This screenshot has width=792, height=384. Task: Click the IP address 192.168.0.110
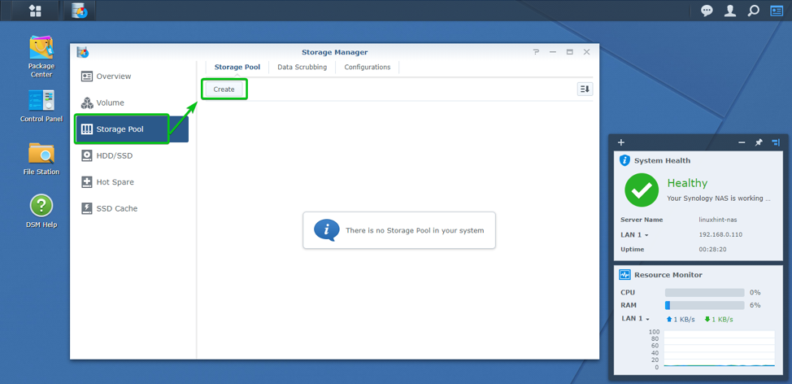pos(720,235)
